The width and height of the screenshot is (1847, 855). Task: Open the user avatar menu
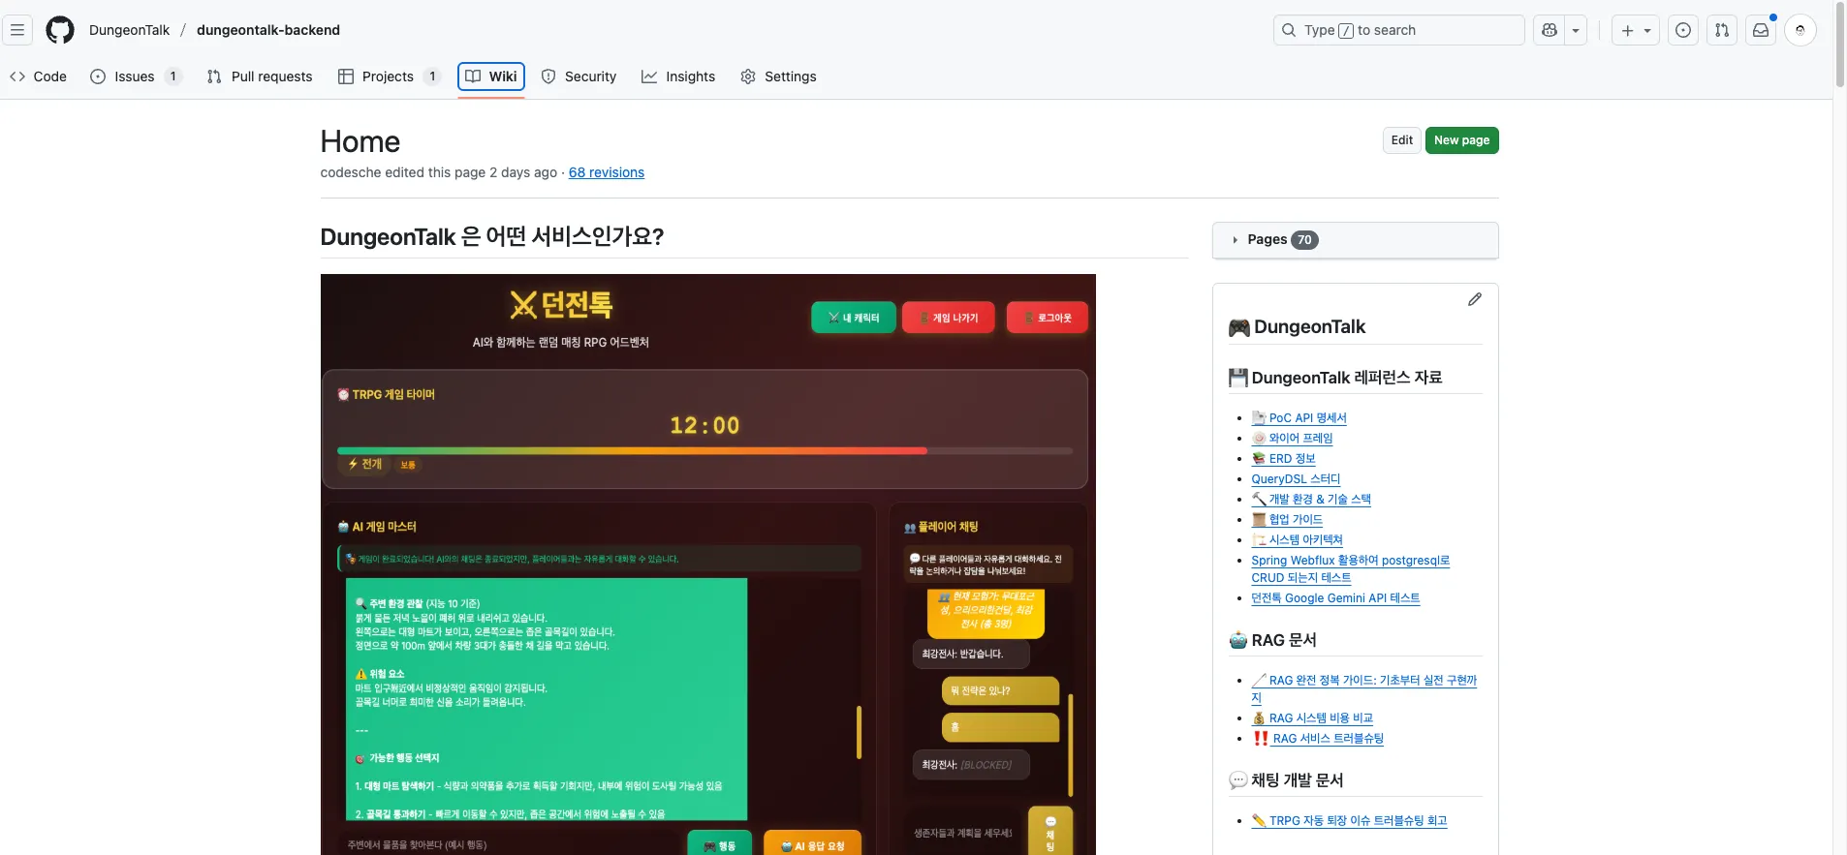pyautogui.click(x=1800, y=30)
